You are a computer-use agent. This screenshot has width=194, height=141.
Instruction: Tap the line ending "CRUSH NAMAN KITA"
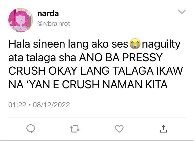(x=88, y=84)
